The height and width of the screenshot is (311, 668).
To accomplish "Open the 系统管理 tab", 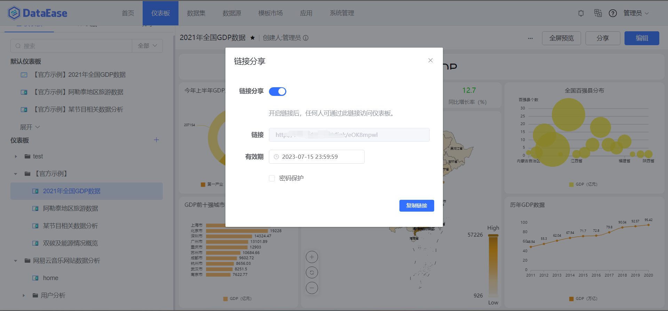I will (342, 13).
